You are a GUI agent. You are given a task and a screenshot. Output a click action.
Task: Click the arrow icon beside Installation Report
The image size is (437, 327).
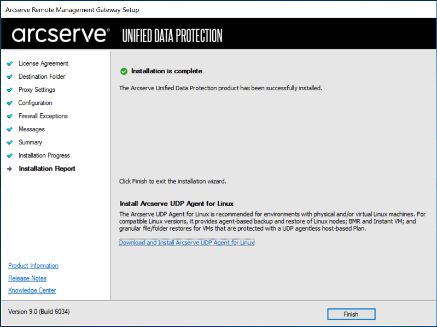(x=10, y=169)
